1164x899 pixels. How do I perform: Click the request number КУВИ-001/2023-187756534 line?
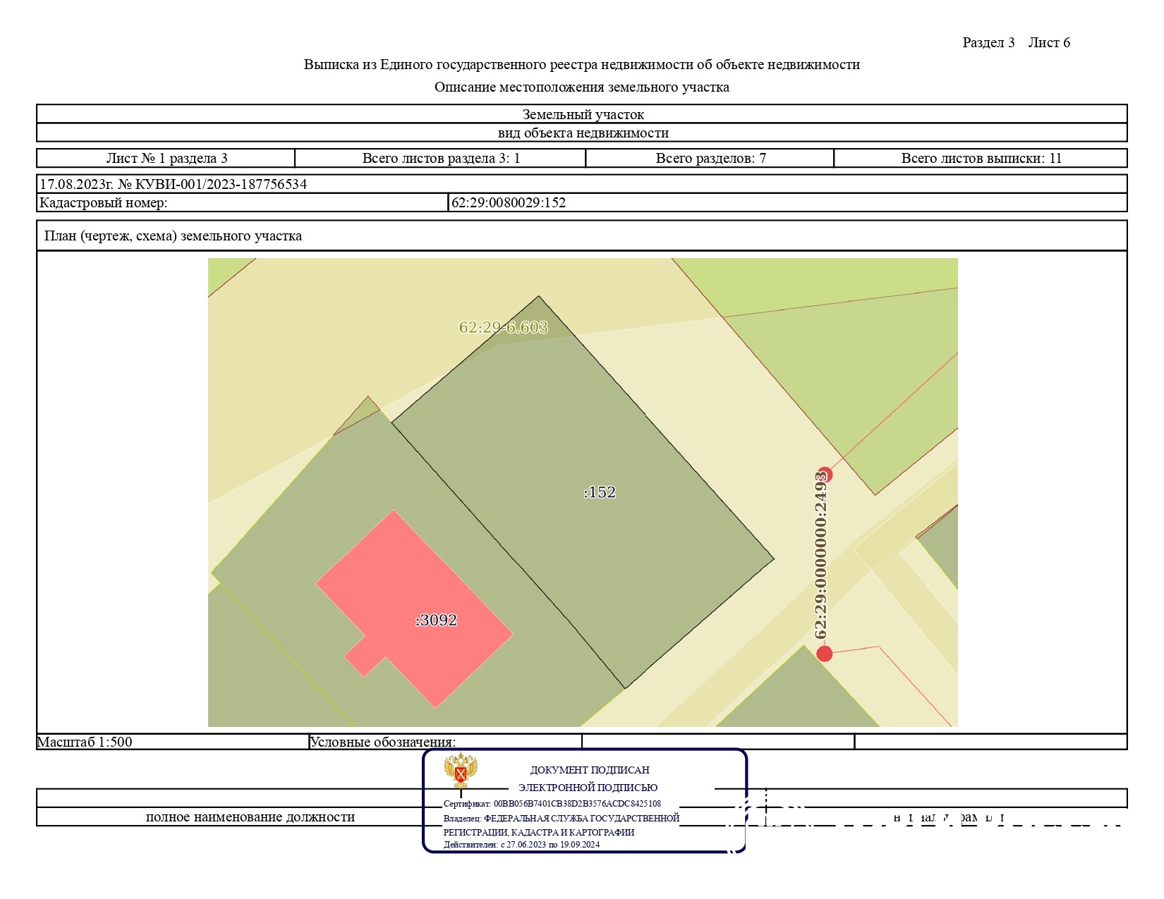coord(174,184)
